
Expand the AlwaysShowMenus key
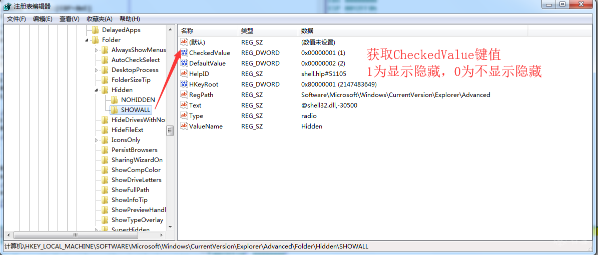click(96, 50)
